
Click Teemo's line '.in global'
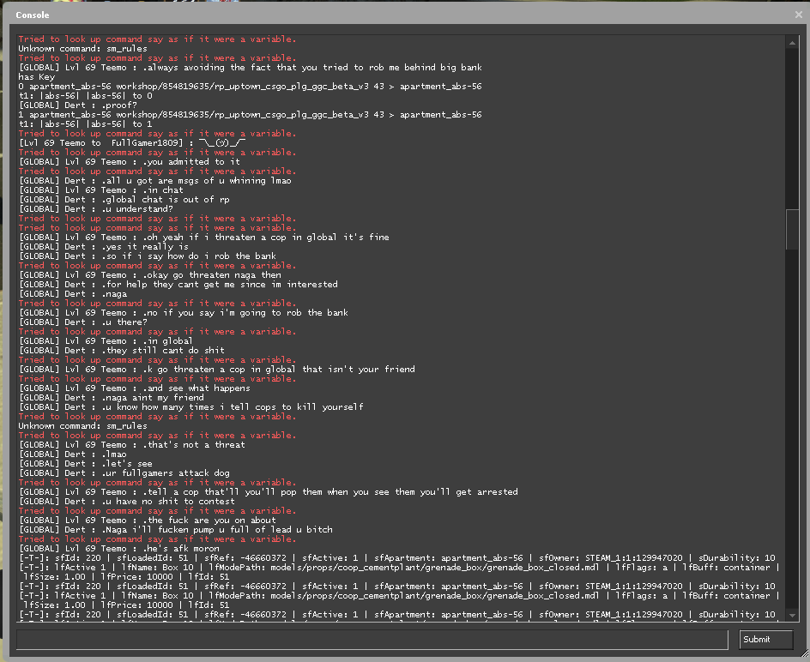click(106, 340)
